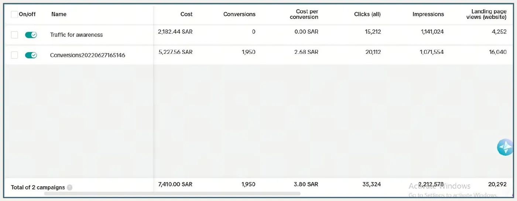The width and height of the screenshot is (517, 201).
Task: Click the help icon next to Total of 2 campaigns
Action: click(x=69, y=187)
